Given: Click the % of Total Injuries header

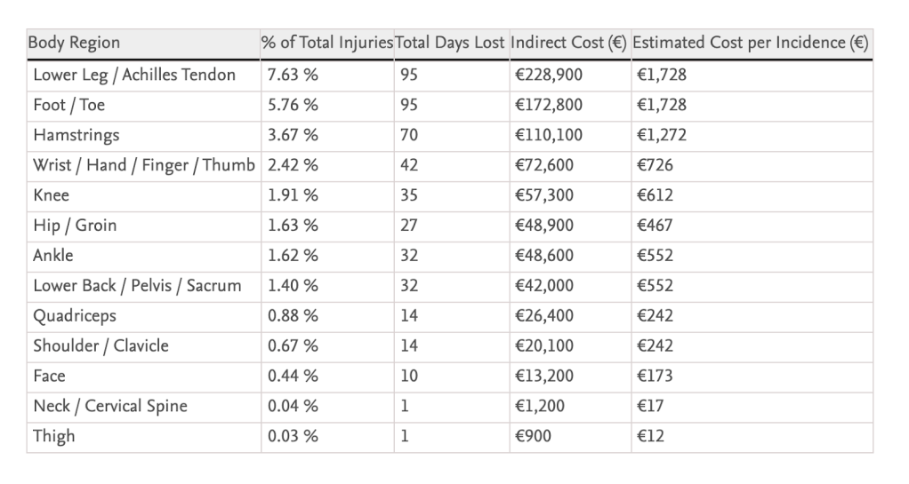Looking at the screenshot, I should pyautogui.click(x=326, y=44).
